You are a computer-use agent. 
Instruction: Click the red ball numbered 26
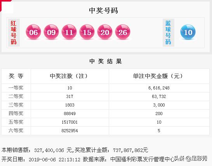coord(123,32)
